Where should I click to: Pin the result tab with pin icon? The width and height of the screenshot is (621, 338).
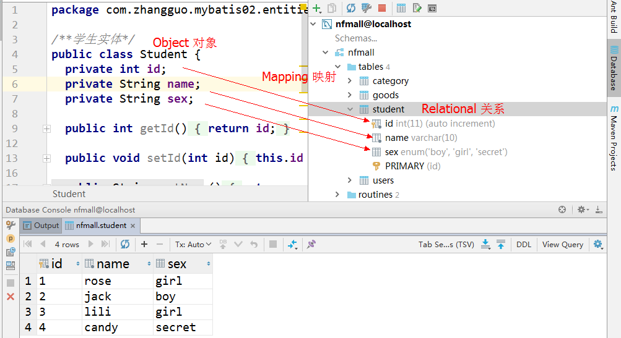(x=311, y=244)
